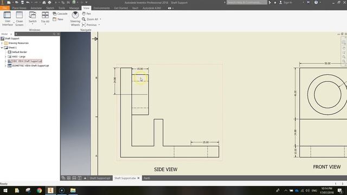The height and width of the screenshot is (195, 347).
Task: Open the File menu
Action: (x=5, y=8)
